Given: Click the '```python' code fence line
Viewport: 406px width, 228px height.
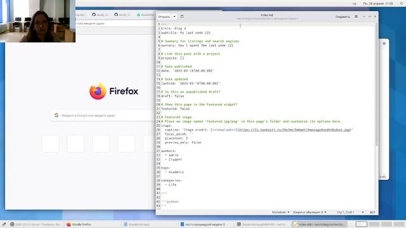Looking at the screenshot, I should [x=169, y=201].
